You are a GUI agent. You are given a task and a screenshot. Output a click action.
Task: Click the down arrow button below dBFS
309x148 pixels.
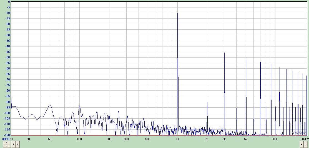[7, 146]
